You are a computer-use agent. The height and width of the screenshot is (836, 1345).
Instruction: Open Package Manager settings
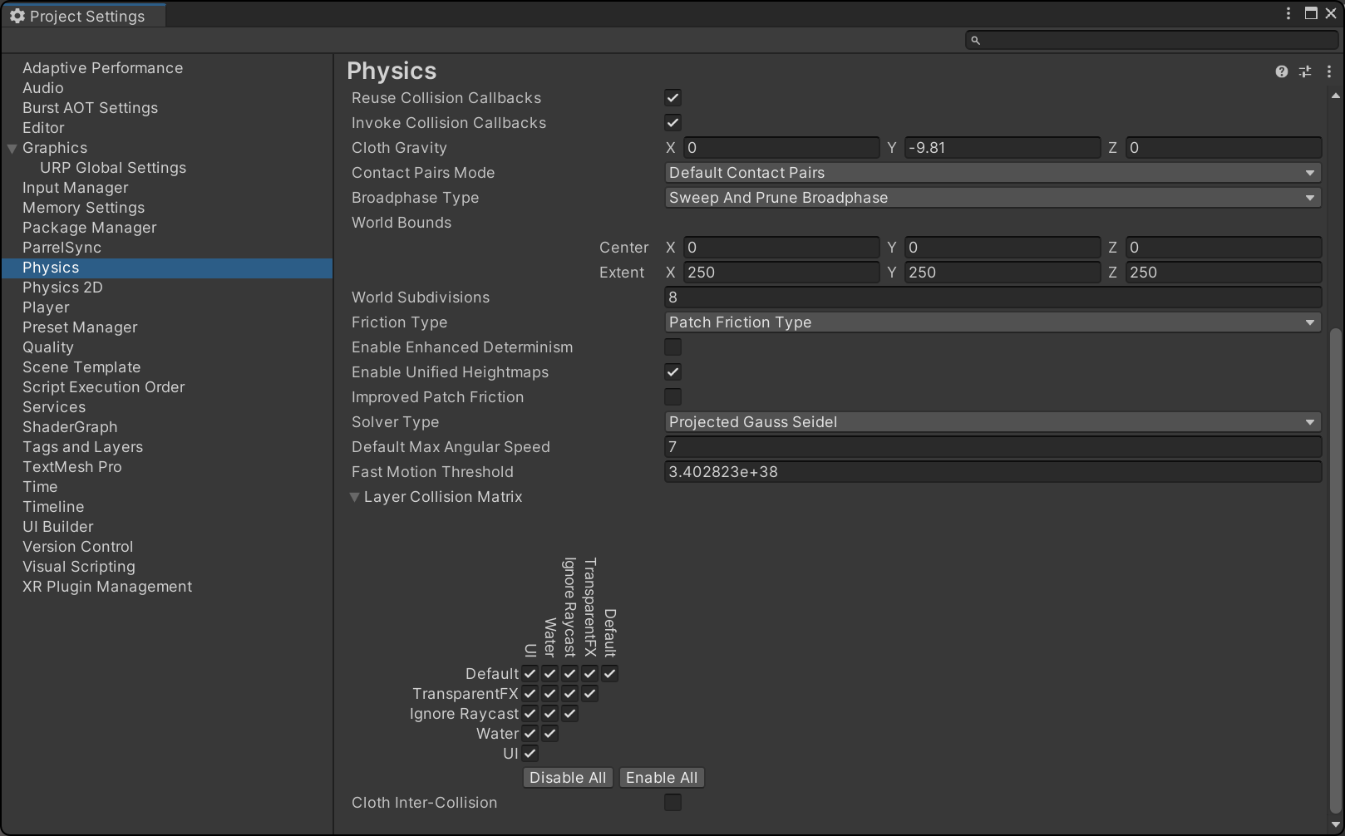pyautogui.click(x=90, y=228)
